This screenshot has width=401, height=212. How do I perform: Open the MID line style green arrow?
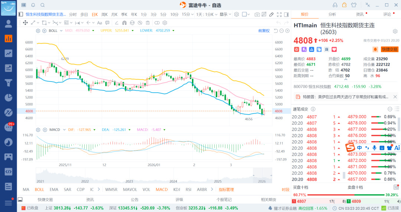93,31
